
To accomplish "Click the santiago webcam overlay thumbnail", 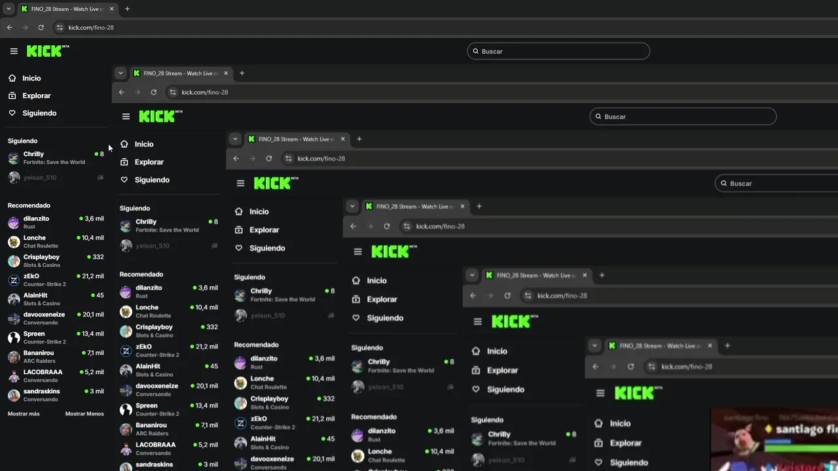I will click(774, 440).
